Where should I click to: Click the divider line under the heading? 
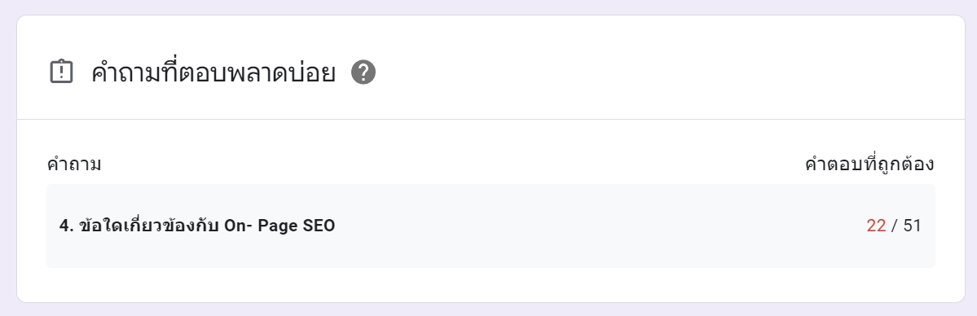click(491, 118)
